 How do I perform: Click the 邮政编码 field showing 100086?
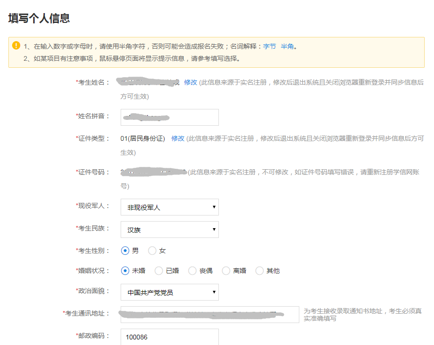point(169,337)
